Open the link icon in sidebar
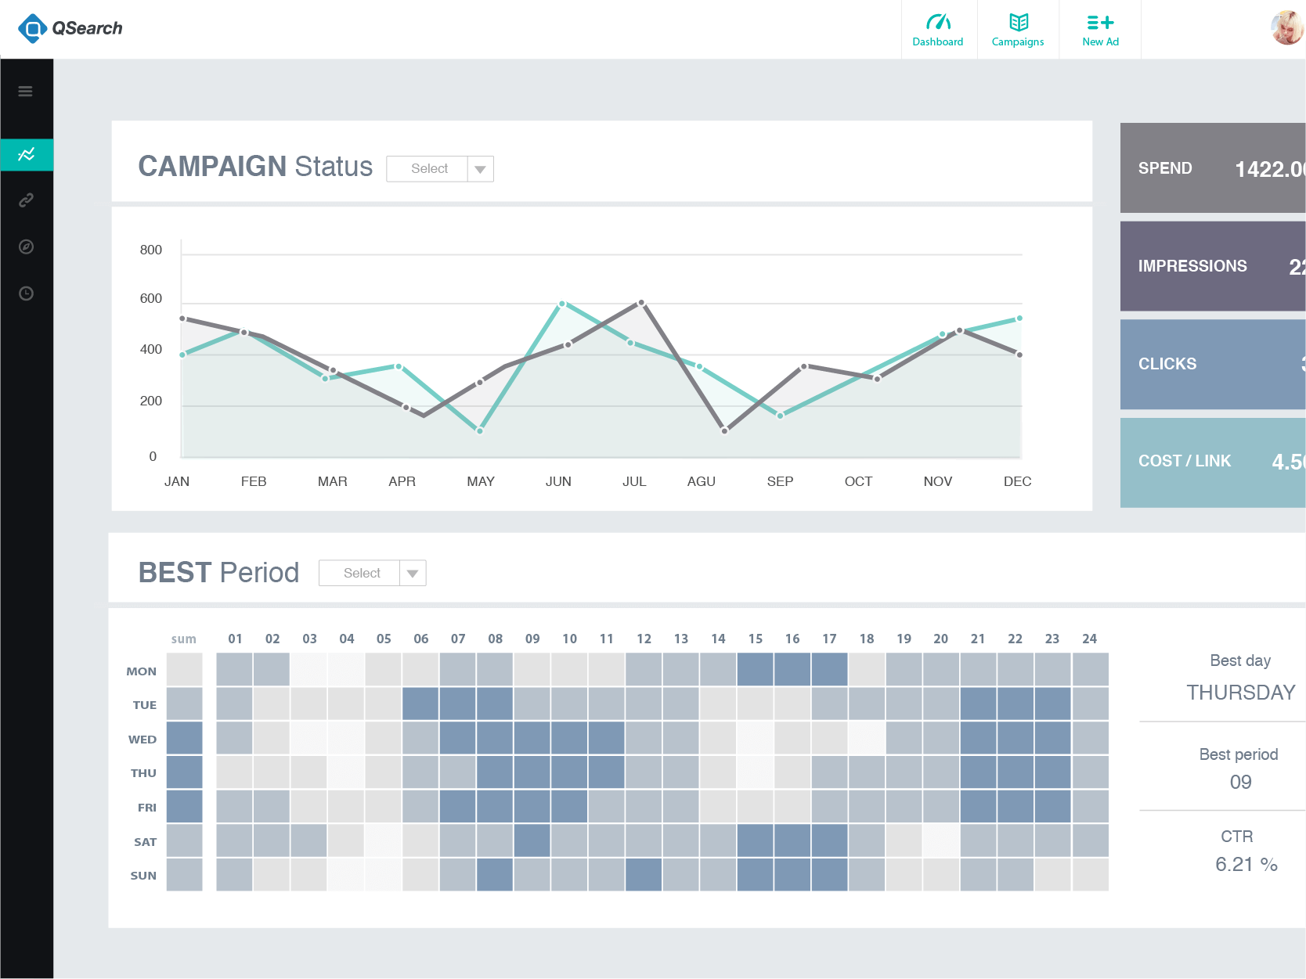 (26, 200)
